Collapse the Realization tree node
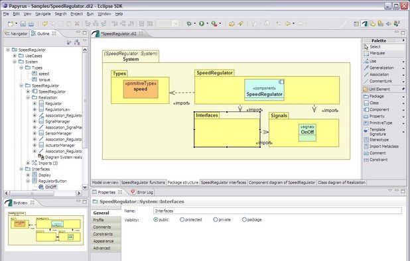This screenshot has width=410, height=261. tap(28, 97)
